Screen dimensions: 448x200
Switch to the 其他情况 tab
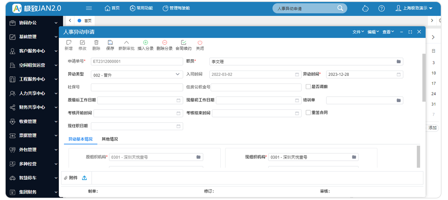click(x=110, y=139)
